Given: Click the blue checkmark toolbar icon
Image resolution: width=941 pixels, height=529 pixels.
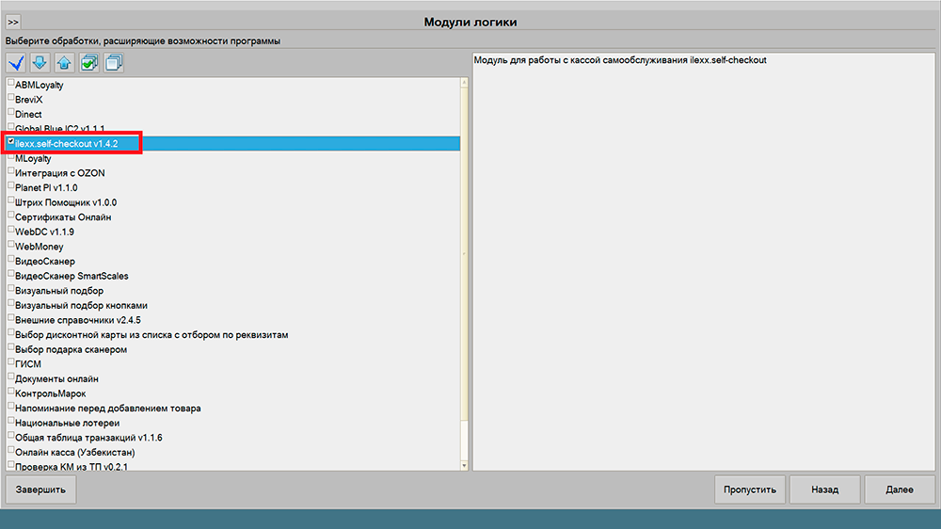Looking at the screenshot, I should [x=16, y=62].
